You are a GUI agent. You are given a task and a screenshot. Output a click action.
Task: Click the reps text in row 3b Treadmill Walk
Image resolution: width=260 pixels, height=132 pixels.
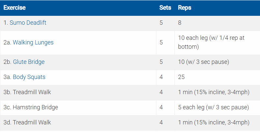(214, 92)
